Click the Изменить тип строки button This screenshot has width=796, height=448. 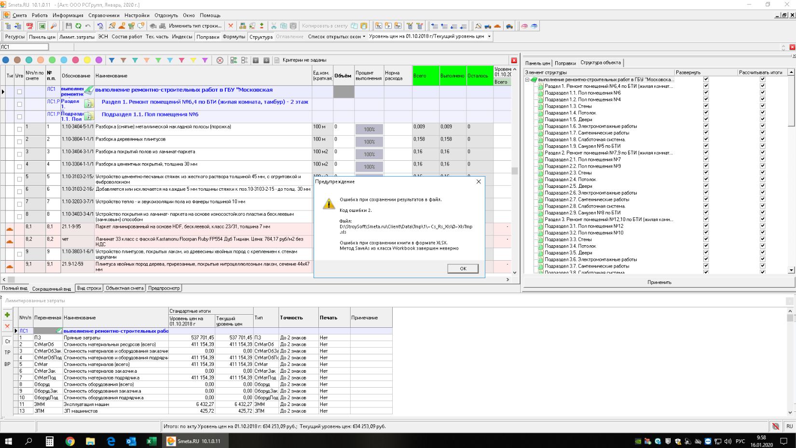(x=195, y=26)
